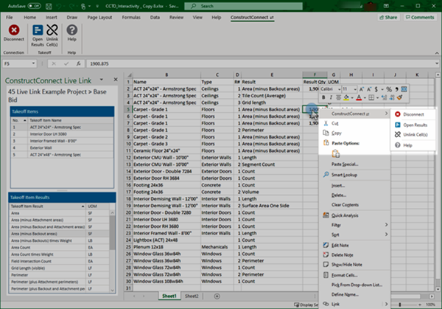
Task: Click the Display Settings icon in status bar
Action: click(x=297, y=305)
